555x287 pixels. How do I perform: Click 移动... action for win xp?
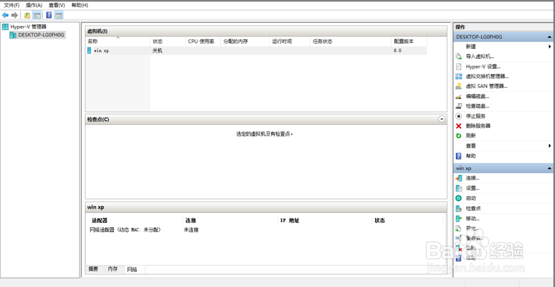coord(472,219)
